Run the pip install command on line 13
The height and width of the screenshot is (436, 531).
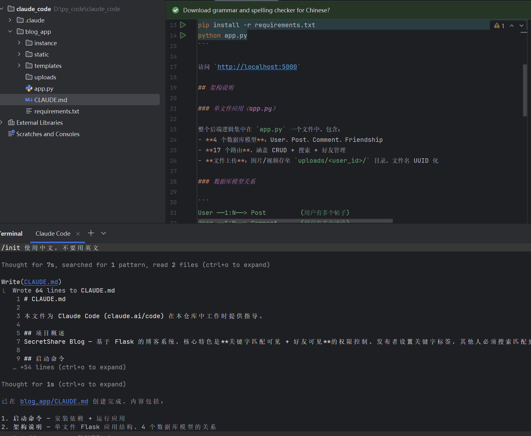point(183,25)
